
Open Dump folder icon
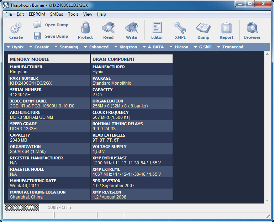[37, 25]
